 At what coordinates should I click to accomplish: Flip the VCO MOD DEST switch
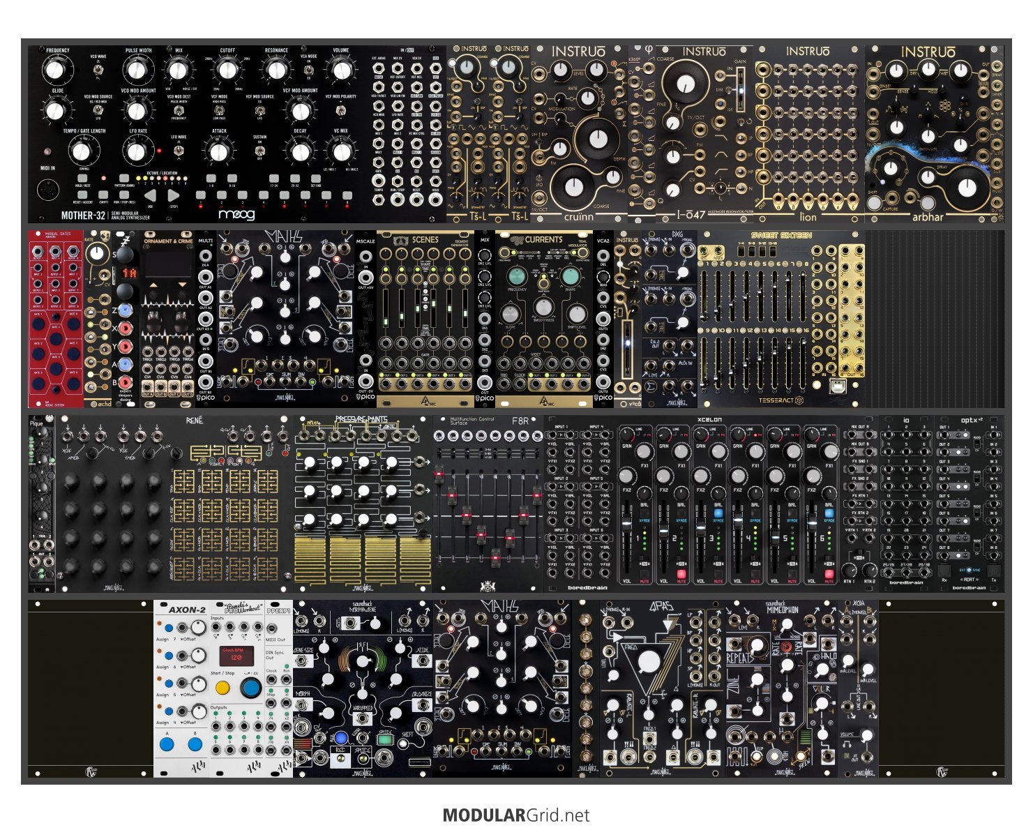[x=178, y=110]
